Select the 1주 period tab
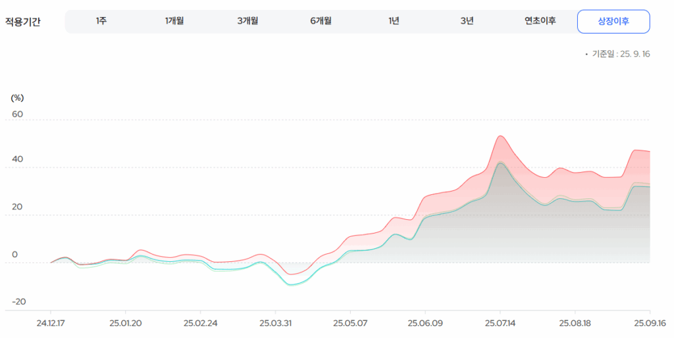Image resolution: width=674 pixels, height=338 pixels. (101, 21)
